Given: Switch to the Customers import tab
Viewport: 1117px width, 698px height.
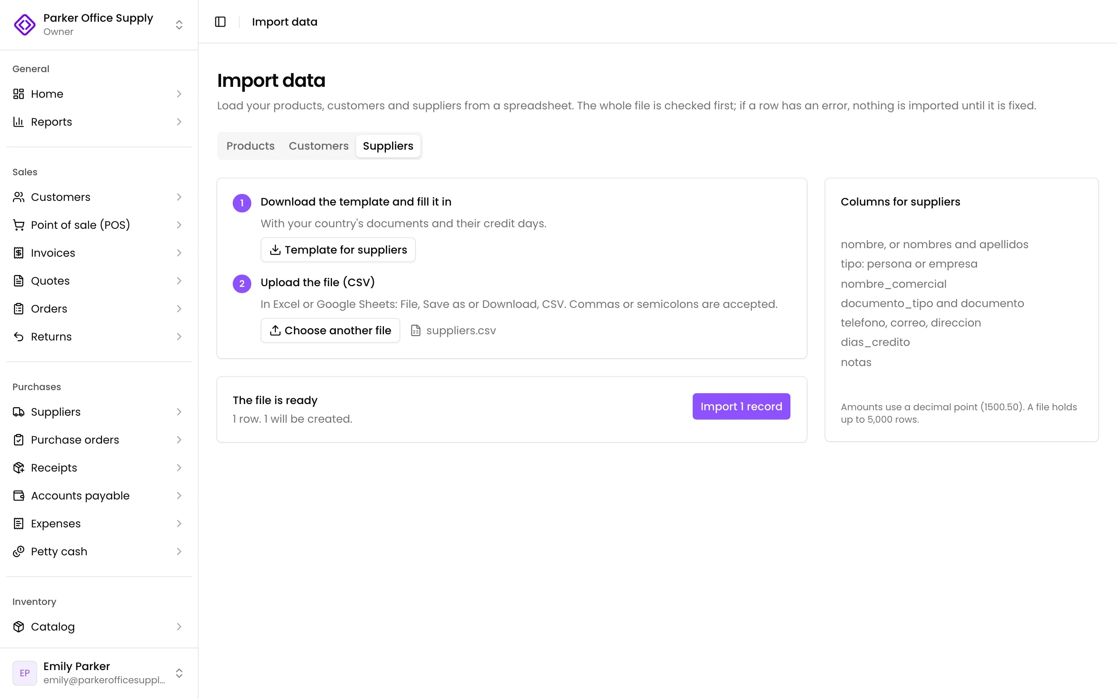Looking at the screenshot, I should (x=318, y=146).
